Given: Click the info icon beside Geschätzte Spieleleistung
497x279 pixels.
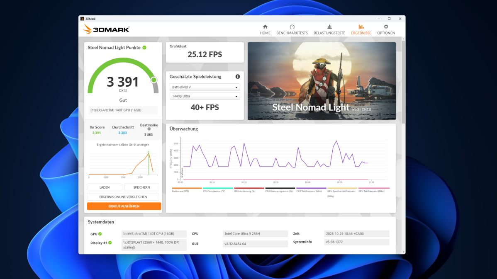Looking at the screenshot, I should coord(237,76).
